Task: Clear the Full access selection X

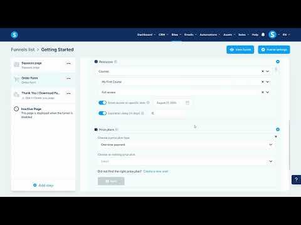Action: pos(263,92)
